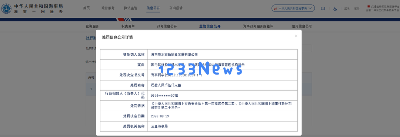Click the red swap arrows icon in selector
Viewport: 400px width, 137px height.
coord(276,8)
